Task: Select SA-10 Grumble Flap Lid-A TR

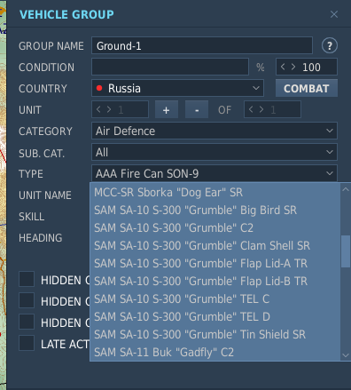Action: [215, 264]
